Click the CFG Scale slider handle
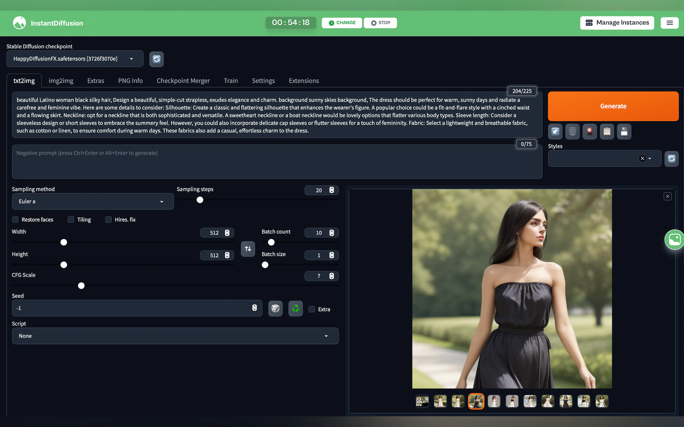684x427 pixels. coord(81,286)
